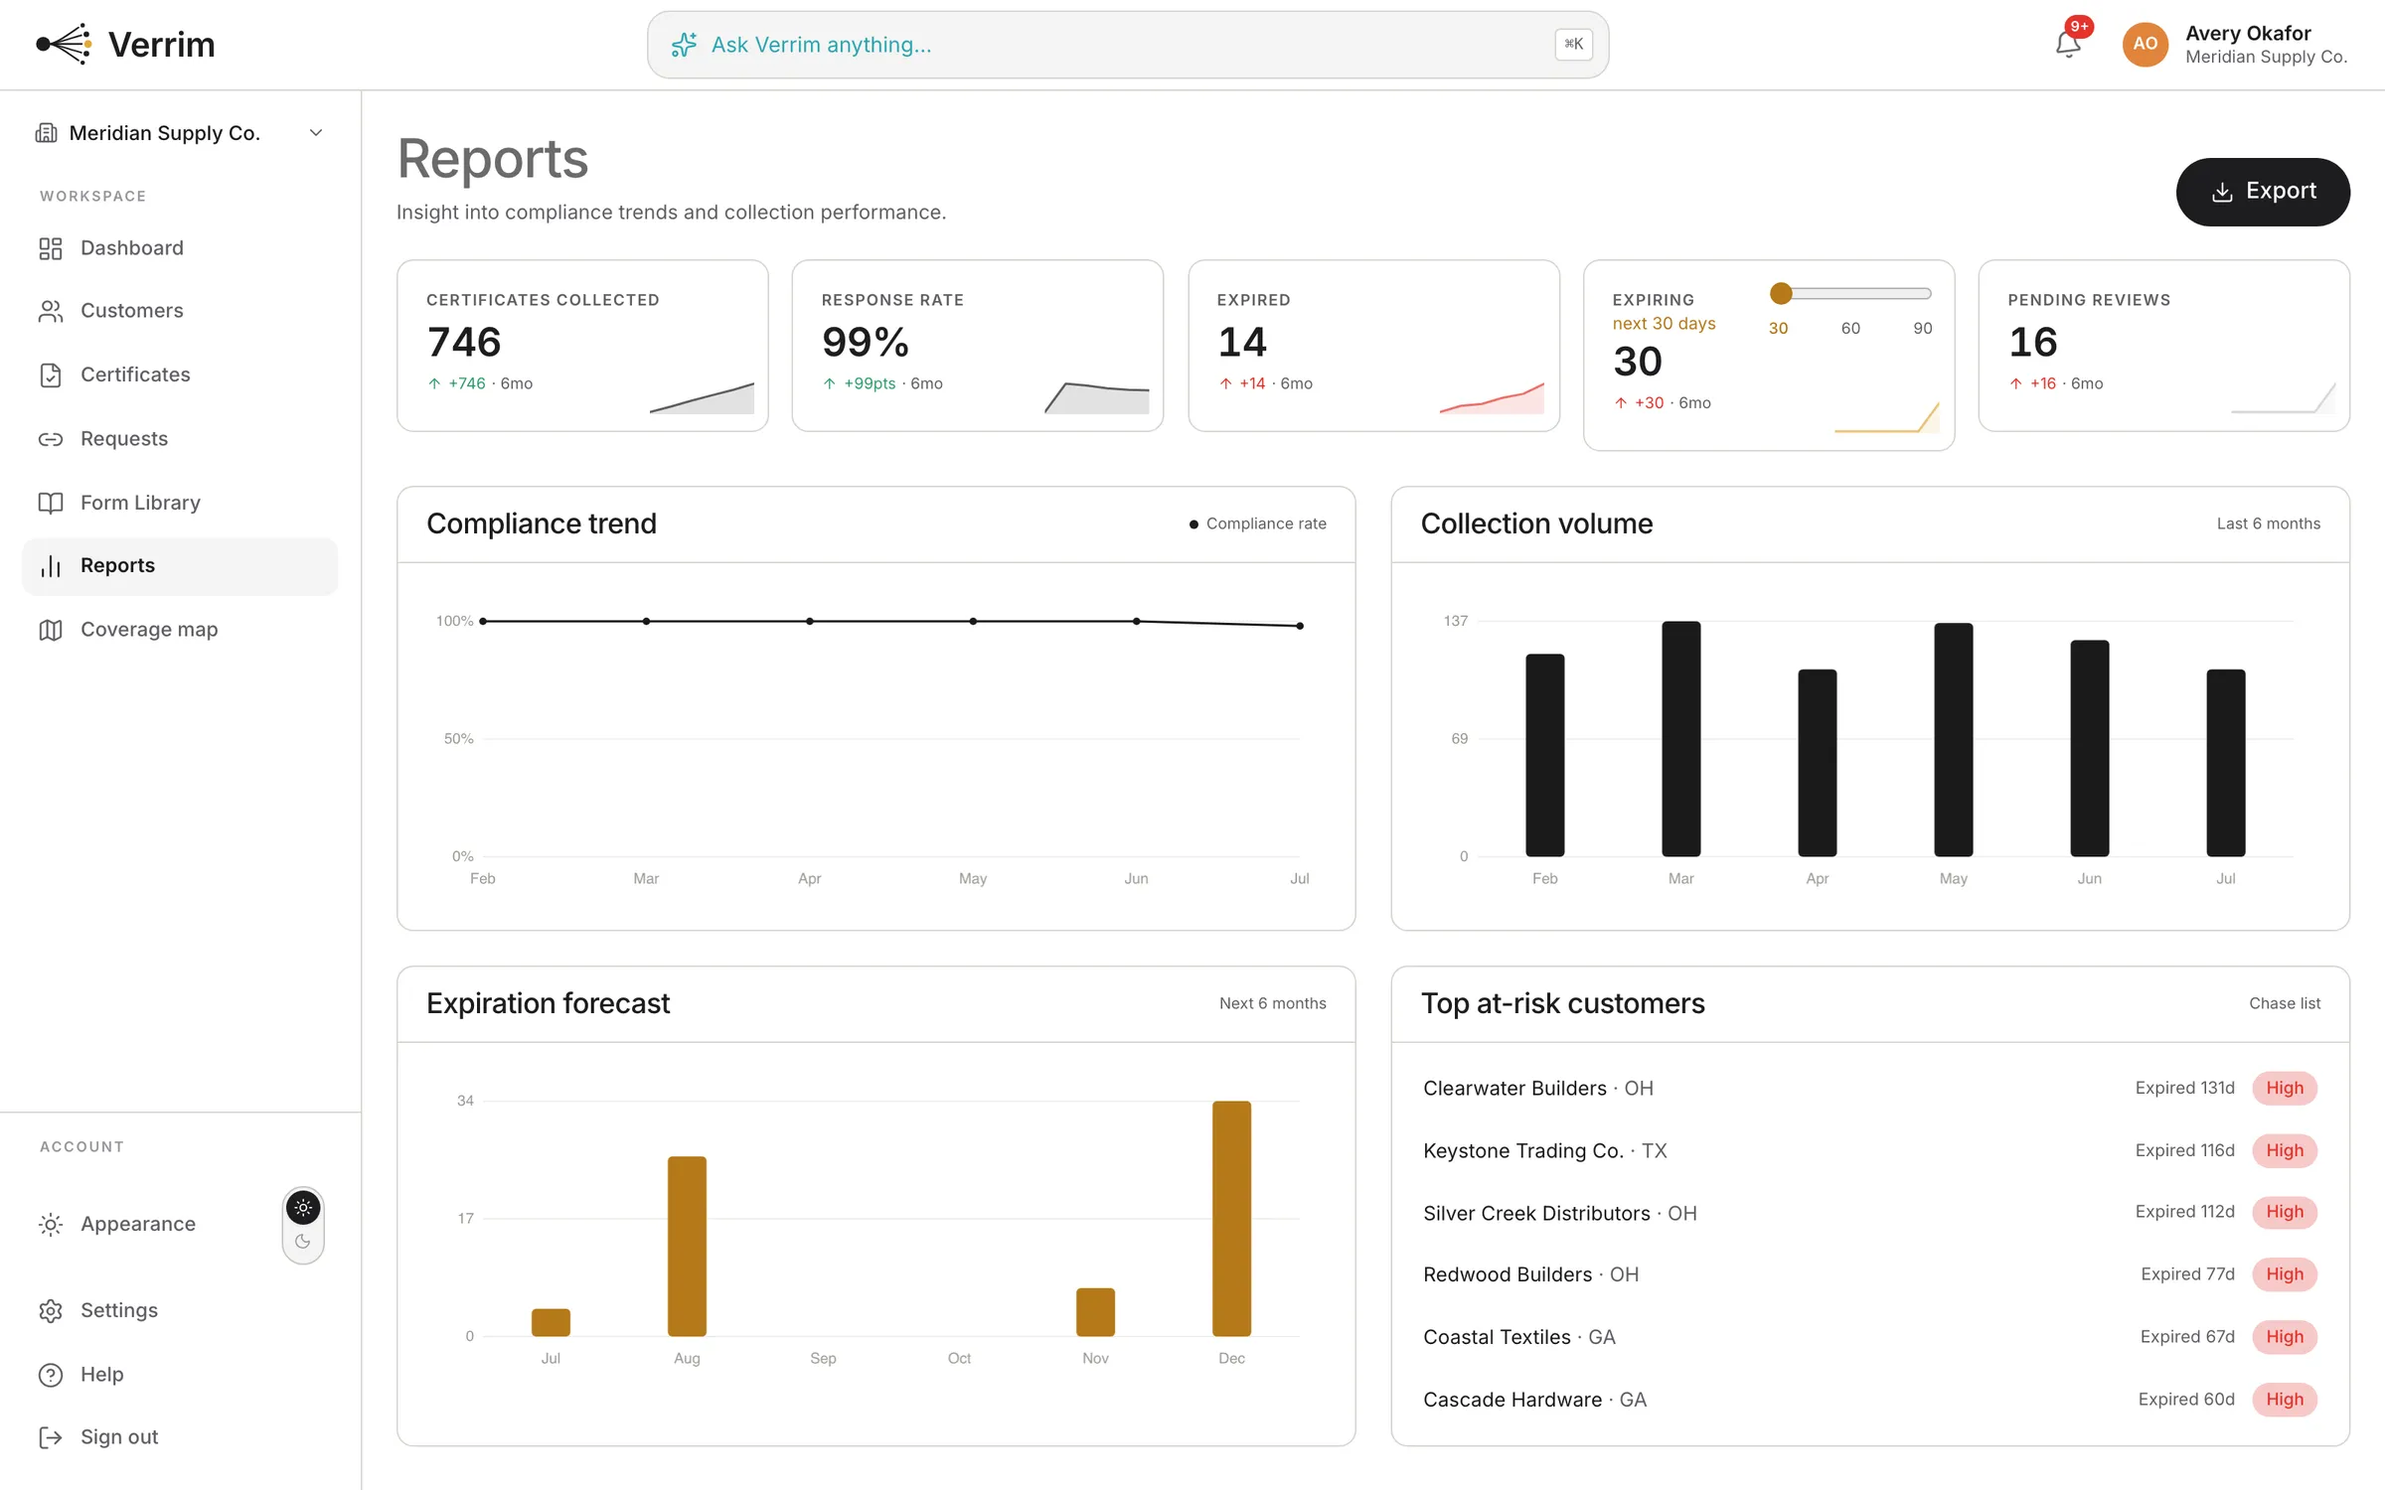
Task: Click the Last 6 months label
Action: [2268, 523]
